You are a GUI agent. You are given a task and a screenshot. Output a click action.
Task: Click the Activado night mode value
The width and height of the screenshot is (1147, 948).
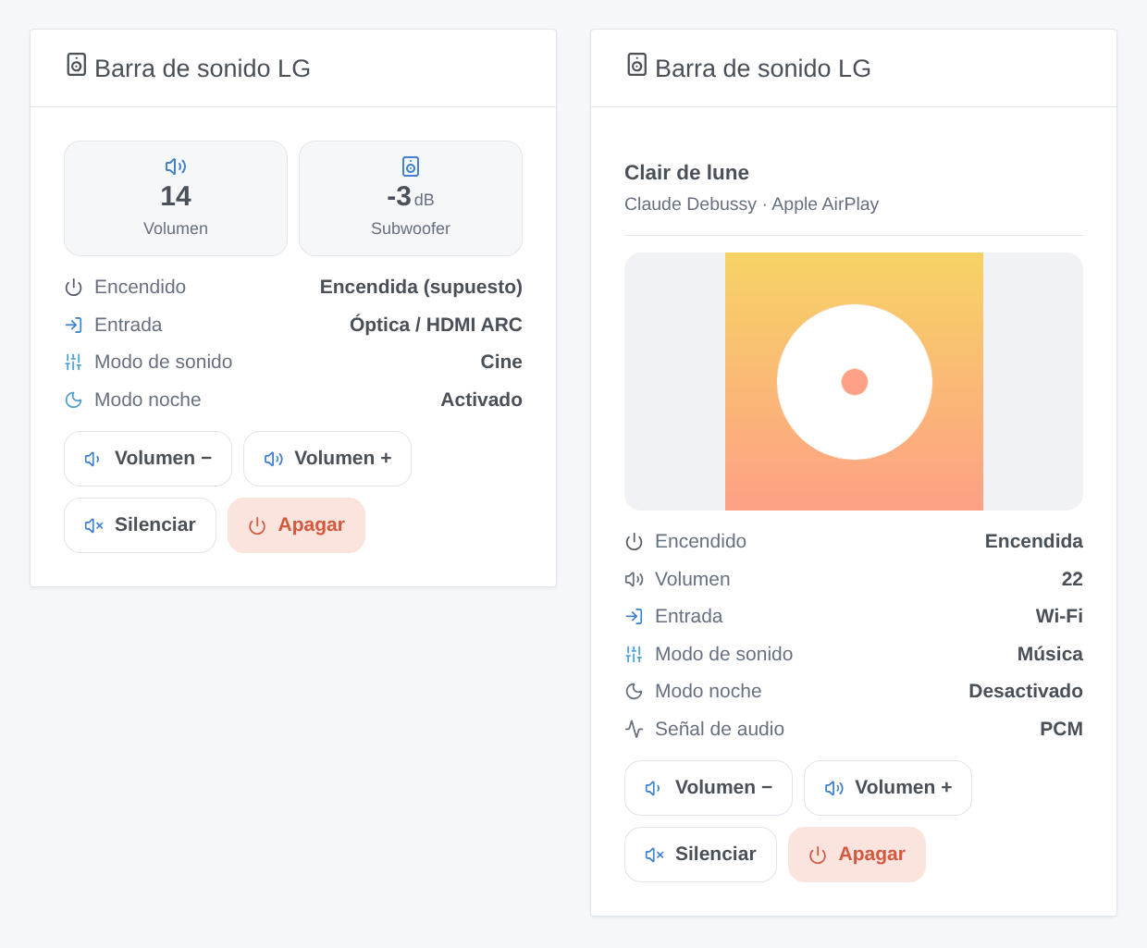click(481, 400)
